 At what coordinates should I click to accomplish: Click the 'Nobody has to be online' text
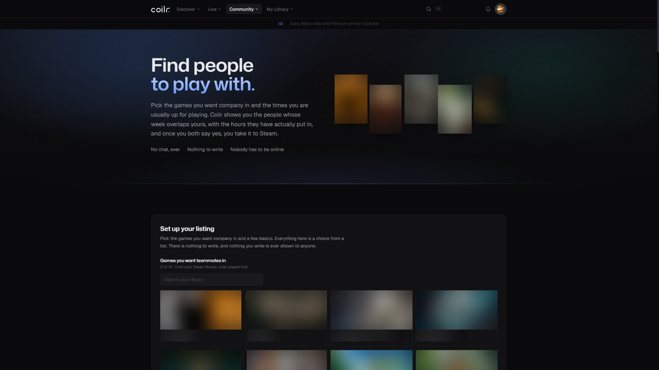[257, 150]
